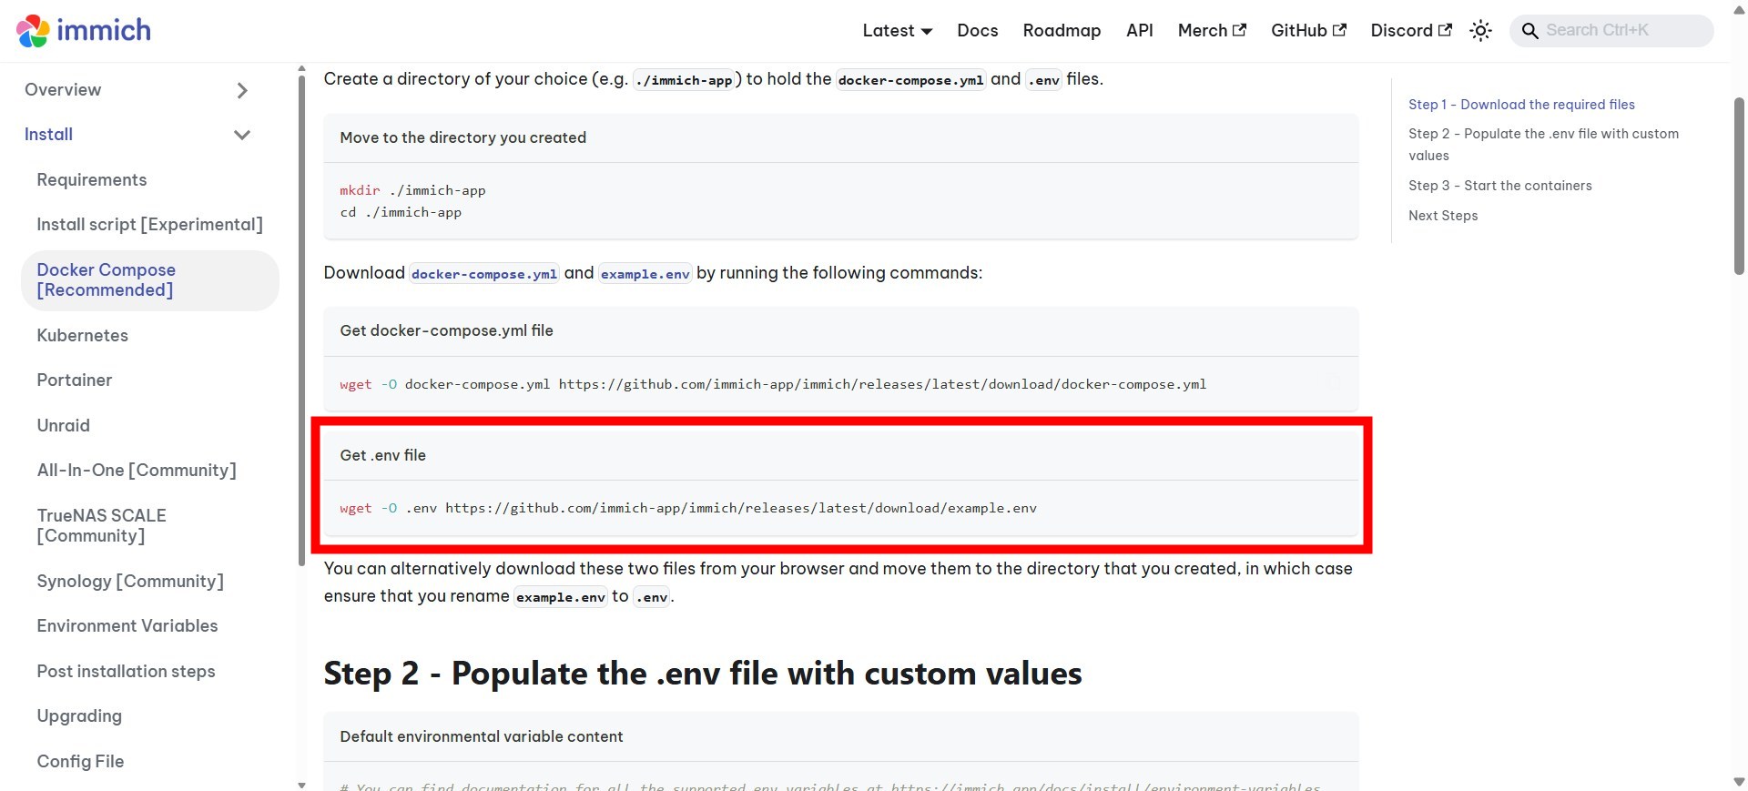Click the Search field
The height and width of the screenshot is (791, 1748).
(1611, 31)
